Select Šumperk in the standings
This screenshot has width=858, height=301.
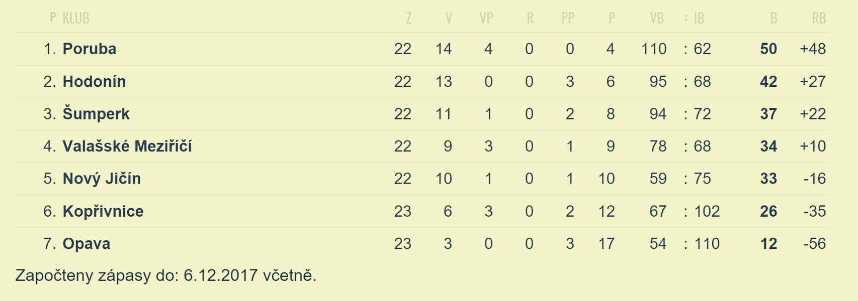click(96, 114)
